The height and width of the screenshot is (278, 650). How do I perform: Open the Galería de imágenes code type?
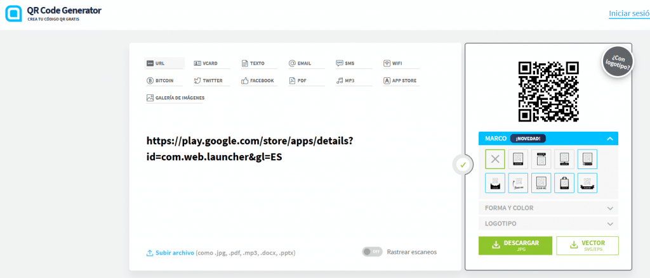tap(175, 98)
